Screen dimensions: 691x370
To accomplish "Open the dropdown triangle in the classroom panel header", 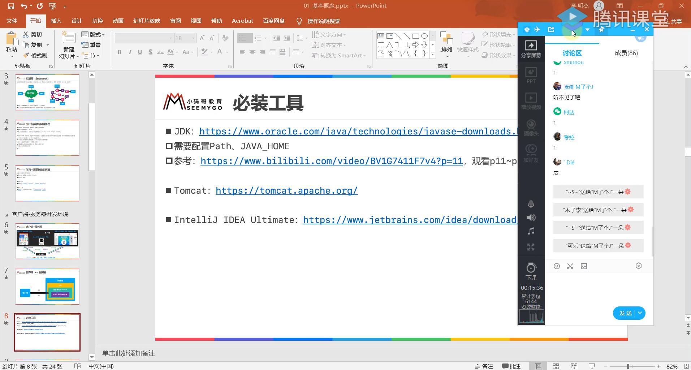I will (587, 30).
